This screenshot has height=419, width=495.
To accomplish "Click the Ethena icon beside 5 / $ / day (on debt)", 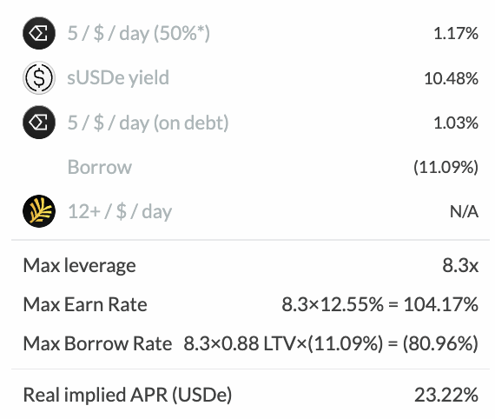I will click(39, 123).
